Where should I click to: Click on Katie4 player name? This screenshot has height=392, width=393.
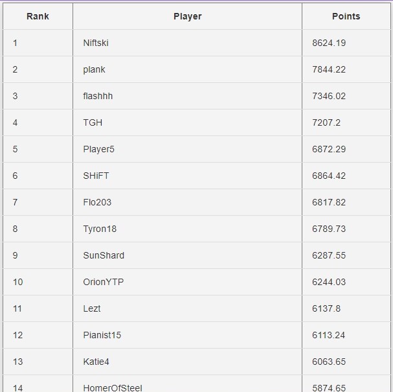[x=96, y=362]
